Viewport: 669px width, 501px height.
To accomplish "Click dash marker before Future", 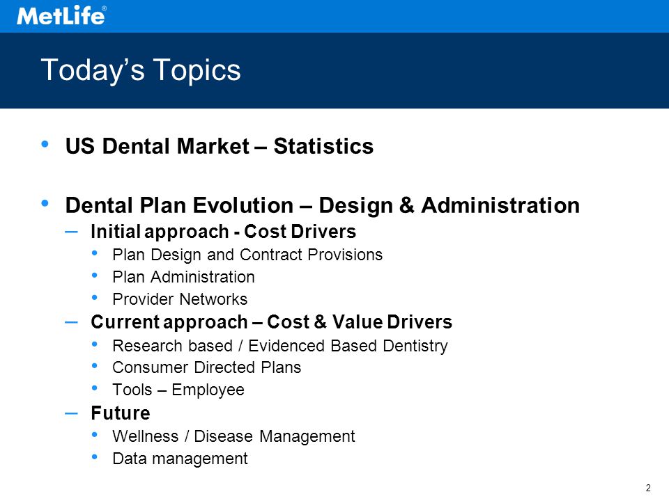I will [x=71, y=413].
